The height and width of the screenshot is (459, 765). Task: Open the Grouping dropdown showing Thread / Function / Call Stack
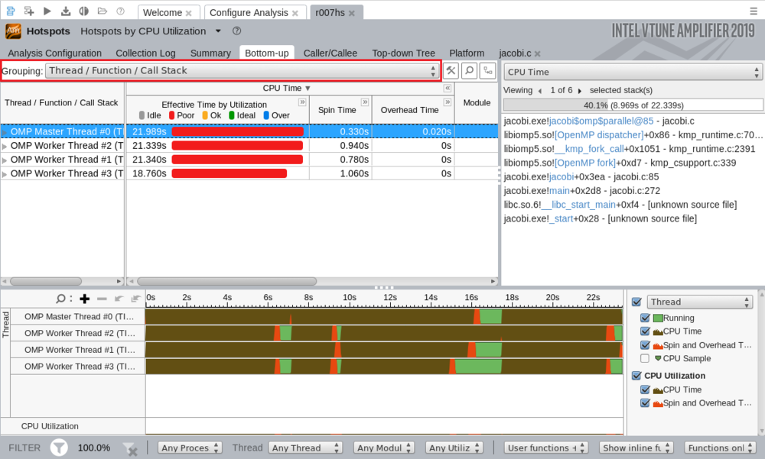pos(243,70)
